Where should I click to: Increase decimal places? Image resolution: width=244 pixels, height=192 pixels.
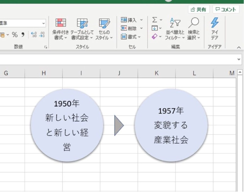click(34, 34)
